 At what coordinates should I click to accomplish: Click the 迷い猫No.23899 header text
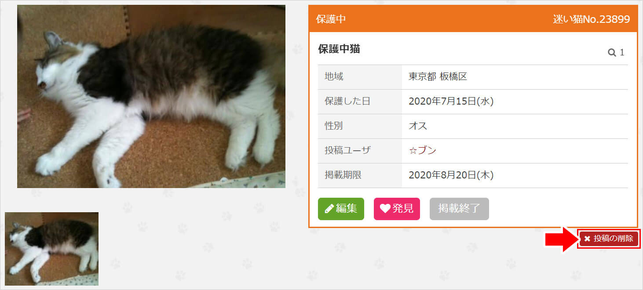(591, 19)
